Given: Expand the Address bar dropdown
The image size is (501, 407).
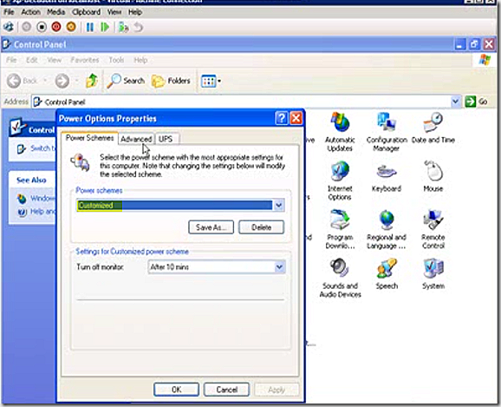Looking at the screenshot, I should [x=455, y=102].
